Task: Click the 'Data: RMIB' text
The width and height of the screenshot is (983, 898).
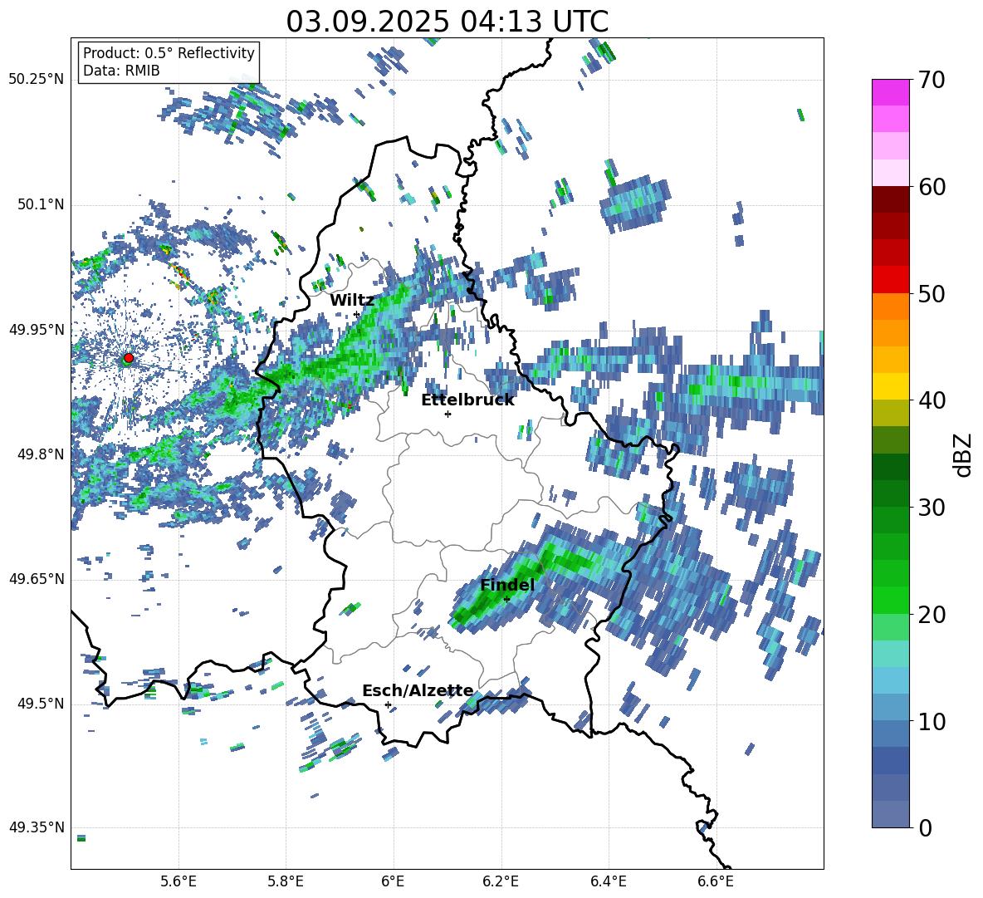Action: pos(121,71)
